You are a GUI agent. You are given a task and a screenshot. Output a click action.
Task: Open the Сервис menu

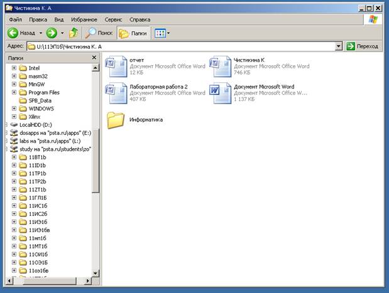coord(113,19)
